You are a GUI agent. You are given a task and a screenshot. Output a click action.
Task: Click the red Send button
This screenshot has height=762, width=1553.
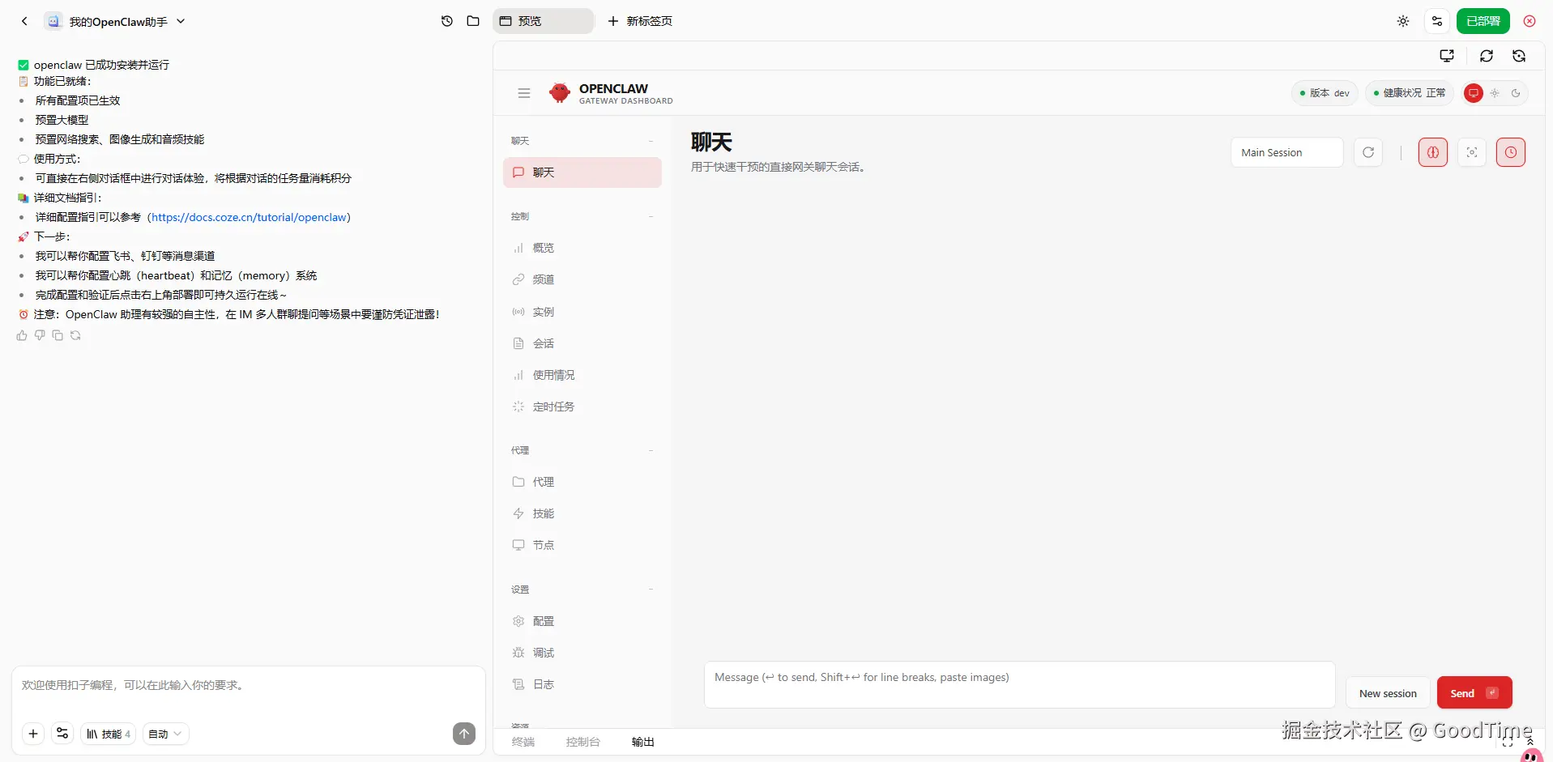[1474, 693]
